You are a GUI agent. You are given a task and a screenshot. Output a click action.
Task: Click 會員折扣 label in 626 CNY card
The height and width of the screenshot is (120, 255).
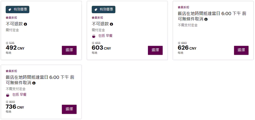(183, 7)
